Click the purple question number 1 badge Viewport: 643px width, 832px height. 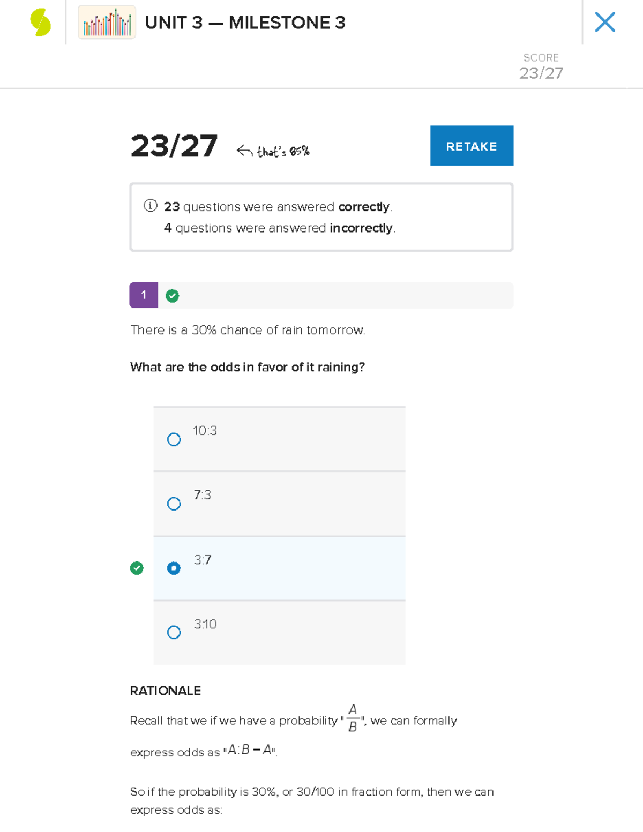point(143,295)
